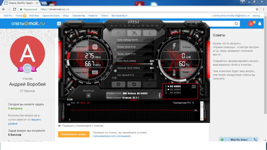The height and width of the screenshot is (150, 267).
Task: Open Мой Мир in portal navigation
Action: tap(34, 16)
